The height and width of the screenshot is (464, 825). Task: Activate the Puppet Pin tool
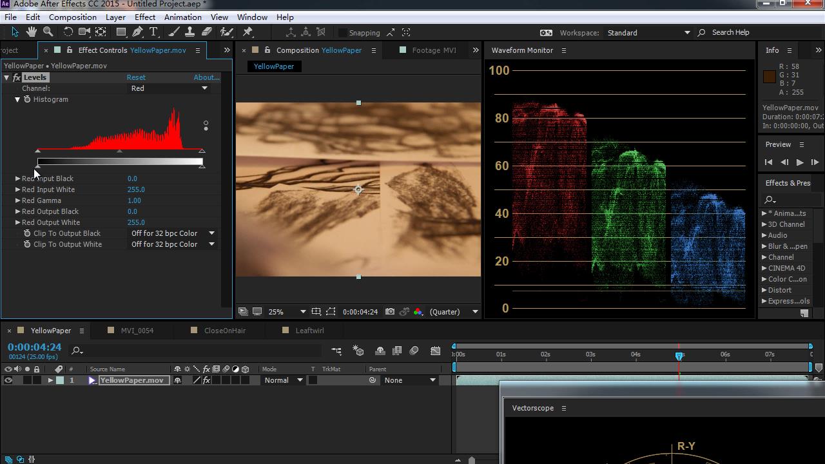click(248, 32)
